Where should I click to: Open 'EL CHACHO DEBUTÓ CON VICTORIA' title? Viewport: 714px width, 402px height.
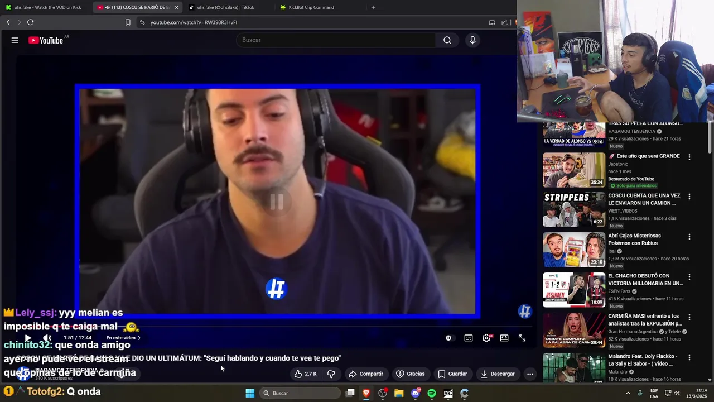pos(645,279)
